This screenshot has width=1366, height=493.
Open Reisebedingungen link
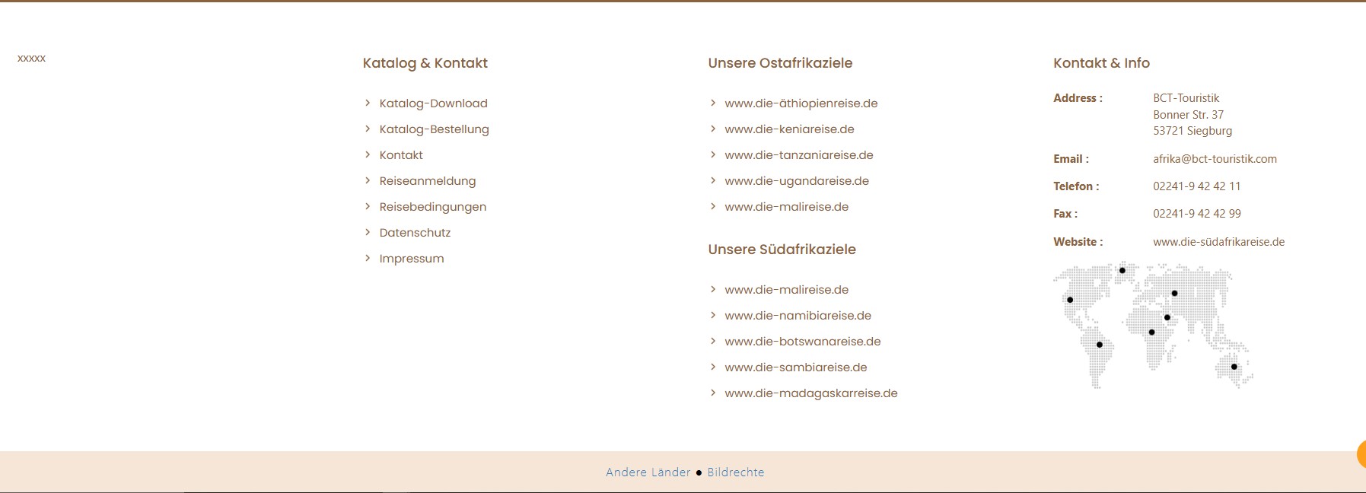coord(432,207)
